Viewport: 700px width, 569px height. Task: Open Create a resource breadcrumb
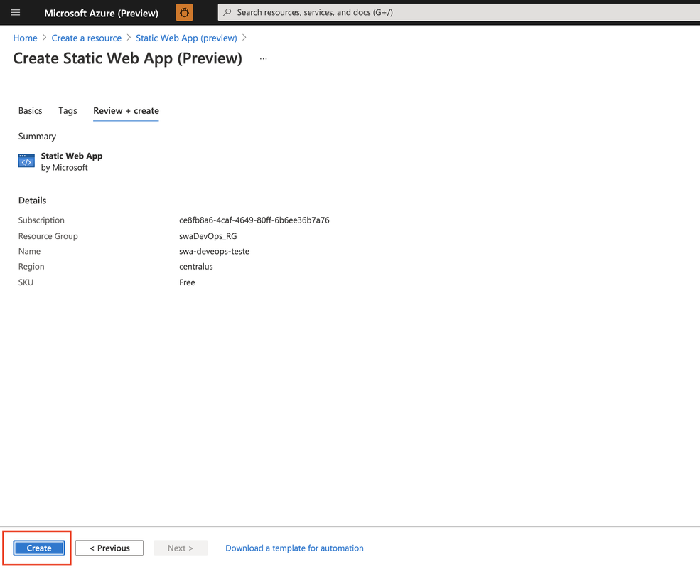86,38
